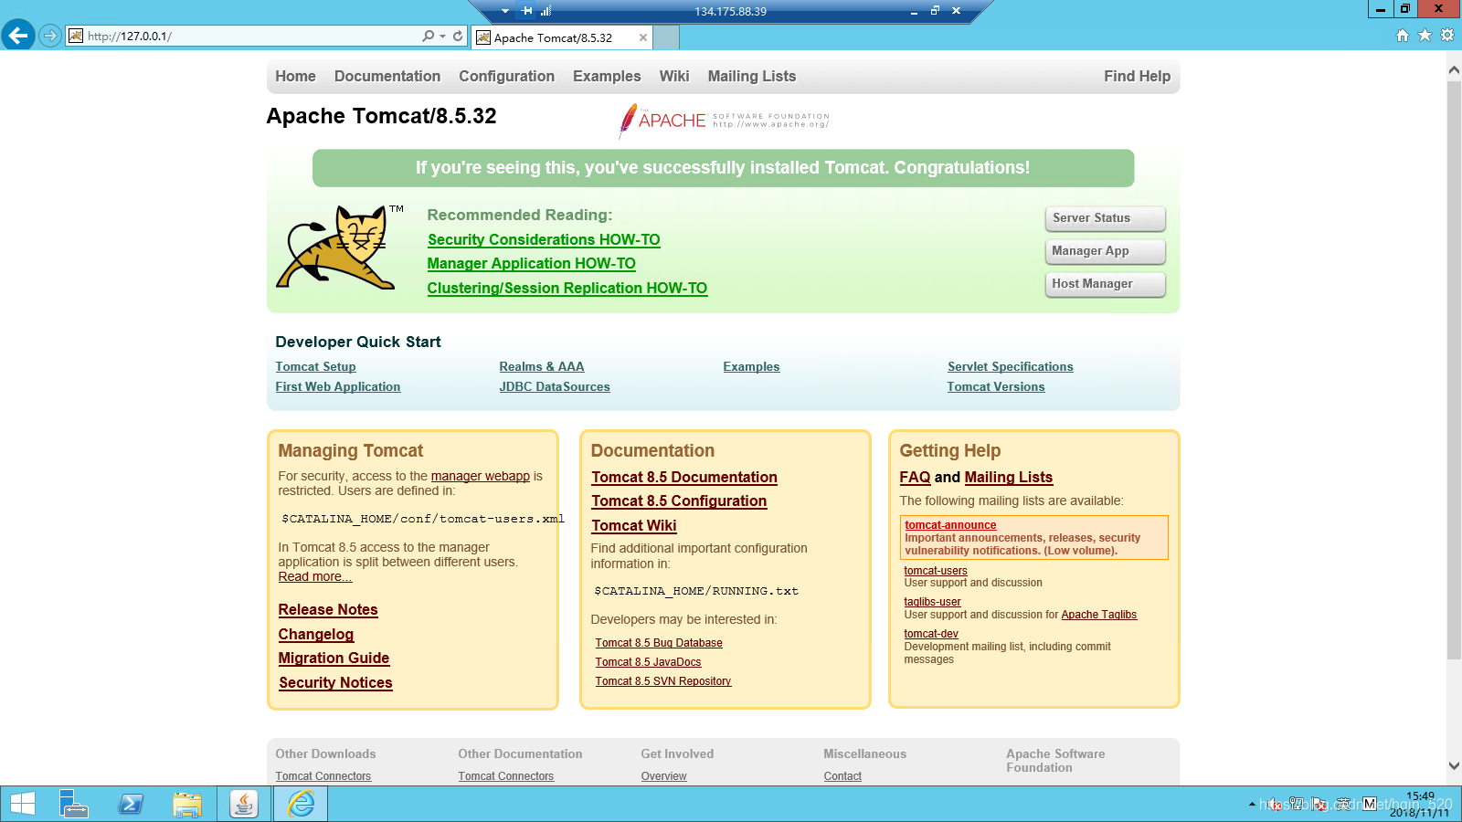Open Tomcat 8.5 Documentation link
The height and width of the screenshot is (822, 1462).
tap(683, 478)
